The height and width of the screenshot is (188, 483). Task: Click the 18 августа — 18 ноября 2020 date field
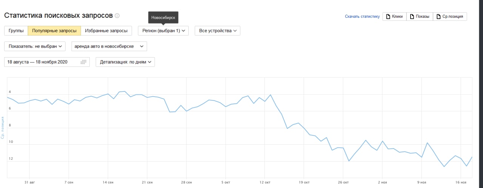47,62
